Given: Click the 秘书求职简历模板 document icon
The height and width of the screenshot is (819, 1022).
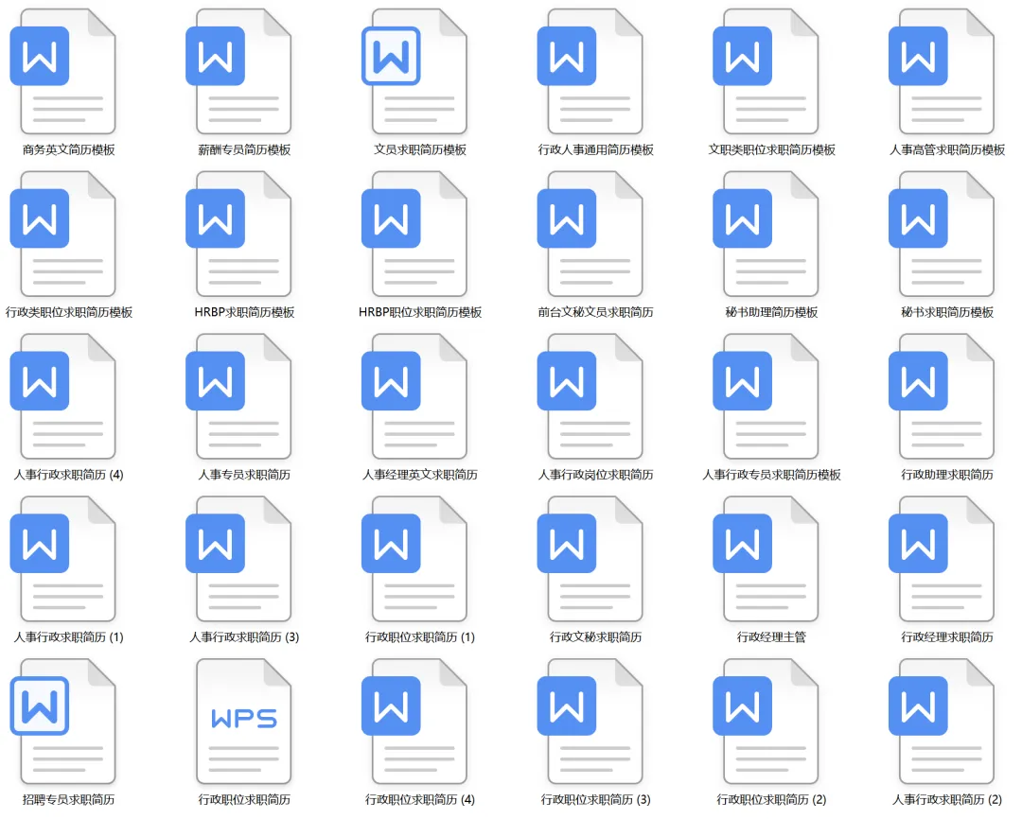Looking at the screenshot, I should click(942, 234).
